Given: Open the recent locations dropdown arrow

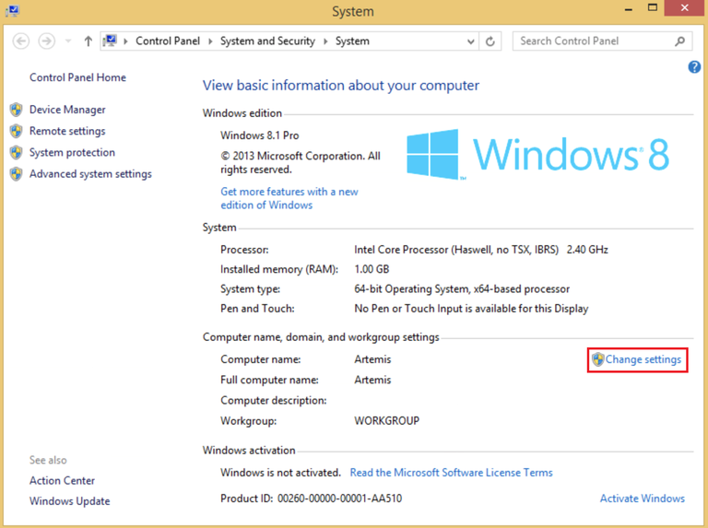Looking at the screenshot, I should [x=67, y=41].
